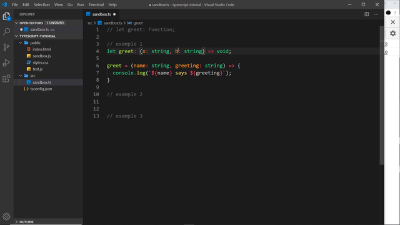Collapse the TYPESCRIPT-TUTORIAL project section

17,36
